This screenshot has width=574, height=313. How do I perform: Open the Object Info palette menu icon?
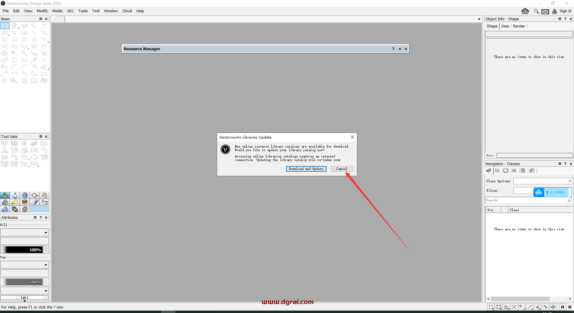tap(560, 19)
